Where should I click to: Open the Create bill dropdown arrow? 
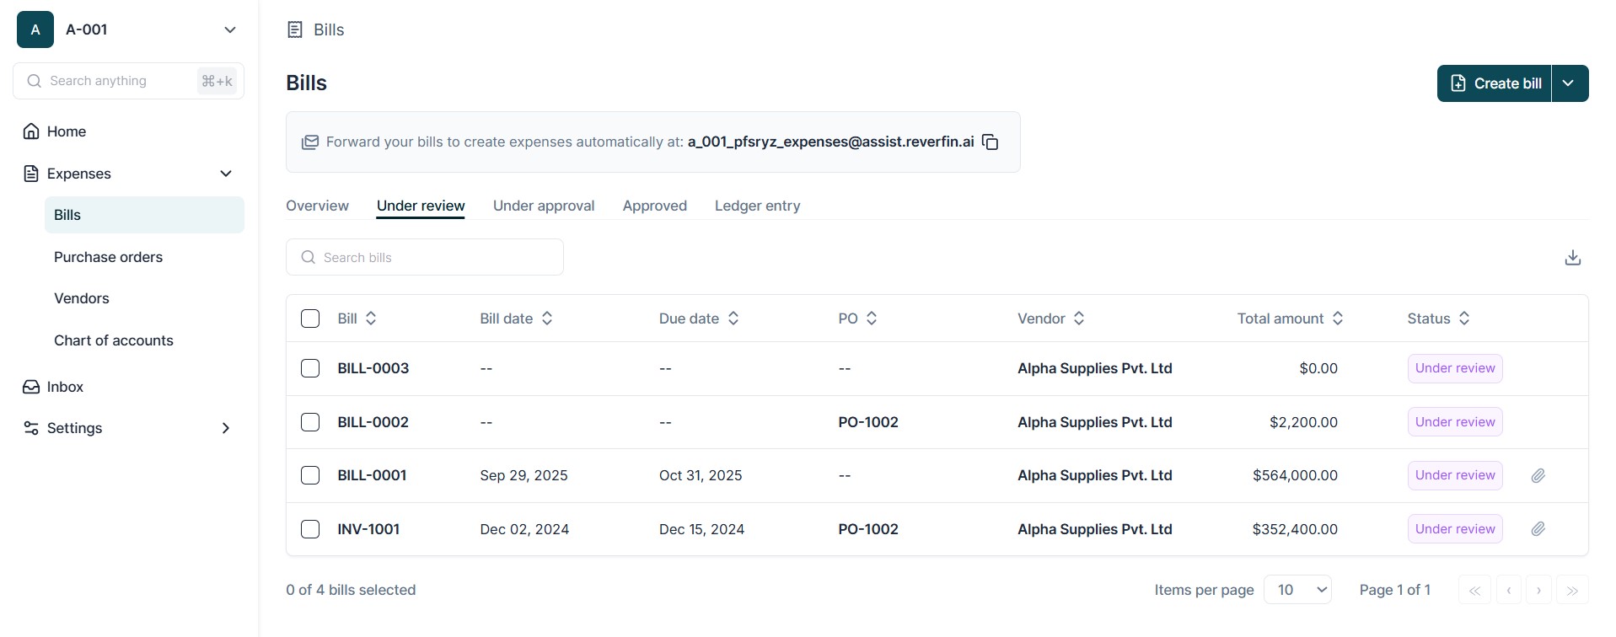pos(1569,83)
